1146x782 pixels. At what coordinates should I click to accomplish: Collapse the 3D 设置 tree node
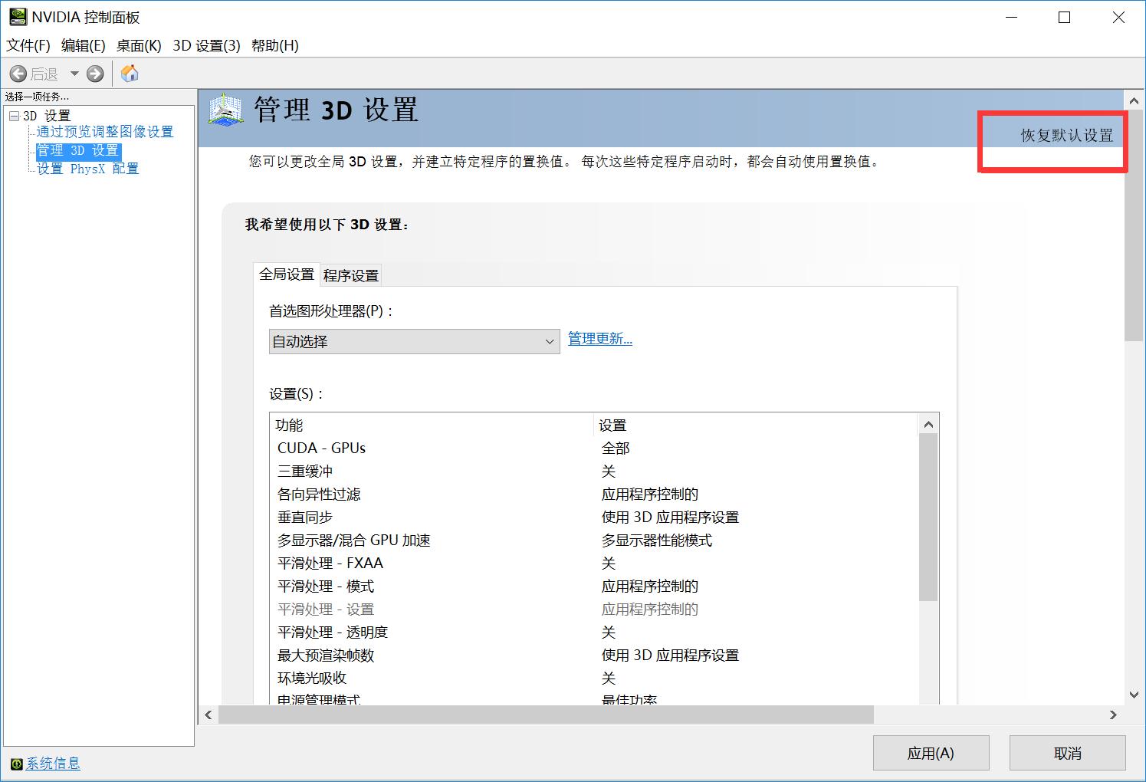(13, 114)
